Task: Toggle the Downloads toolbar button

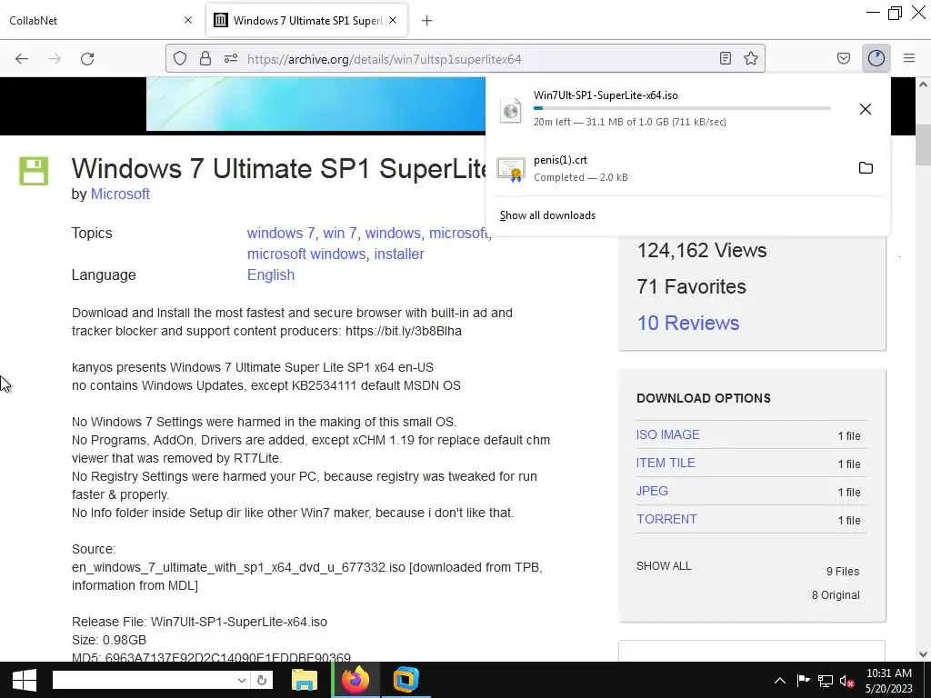Action: click(x=876, y=58)
